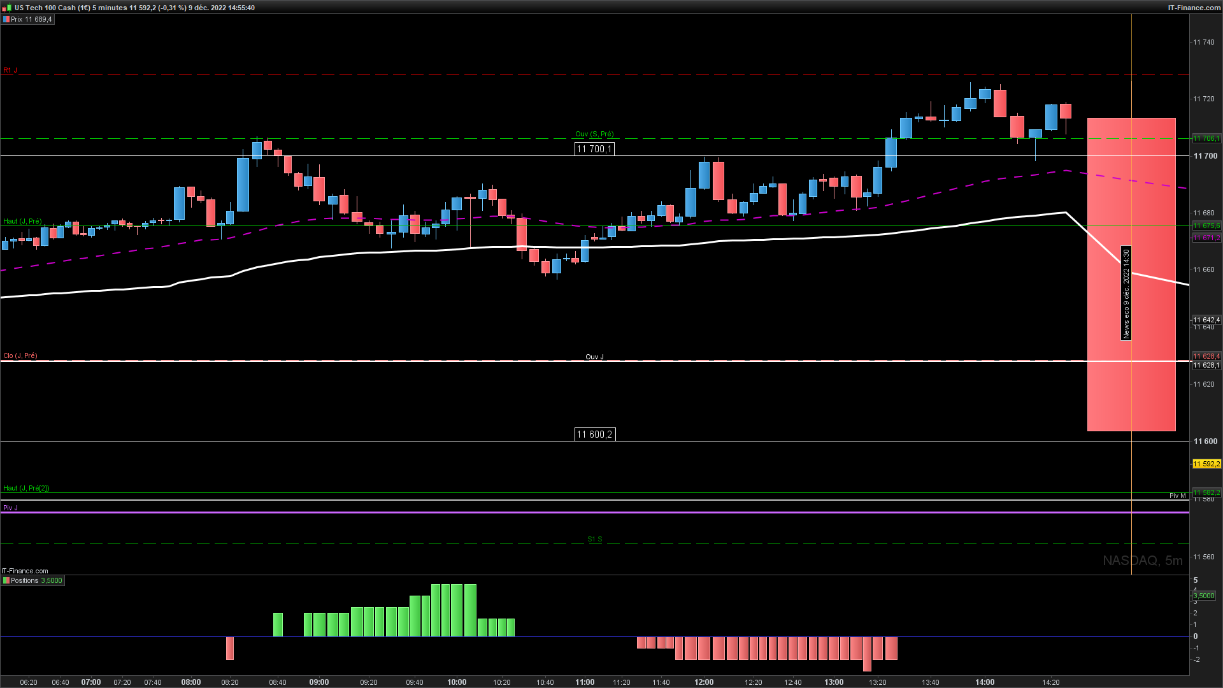This screenshot has width=1223, height=688.
Task: Select the 11 700,1 horizontal line label
Action: point(594,149)
